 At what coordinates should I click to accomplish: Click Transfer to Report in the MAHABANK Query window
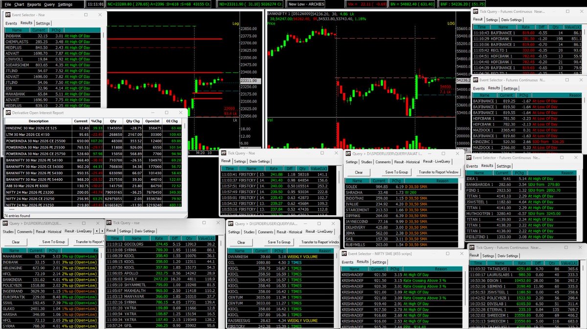tap(90, 242)
